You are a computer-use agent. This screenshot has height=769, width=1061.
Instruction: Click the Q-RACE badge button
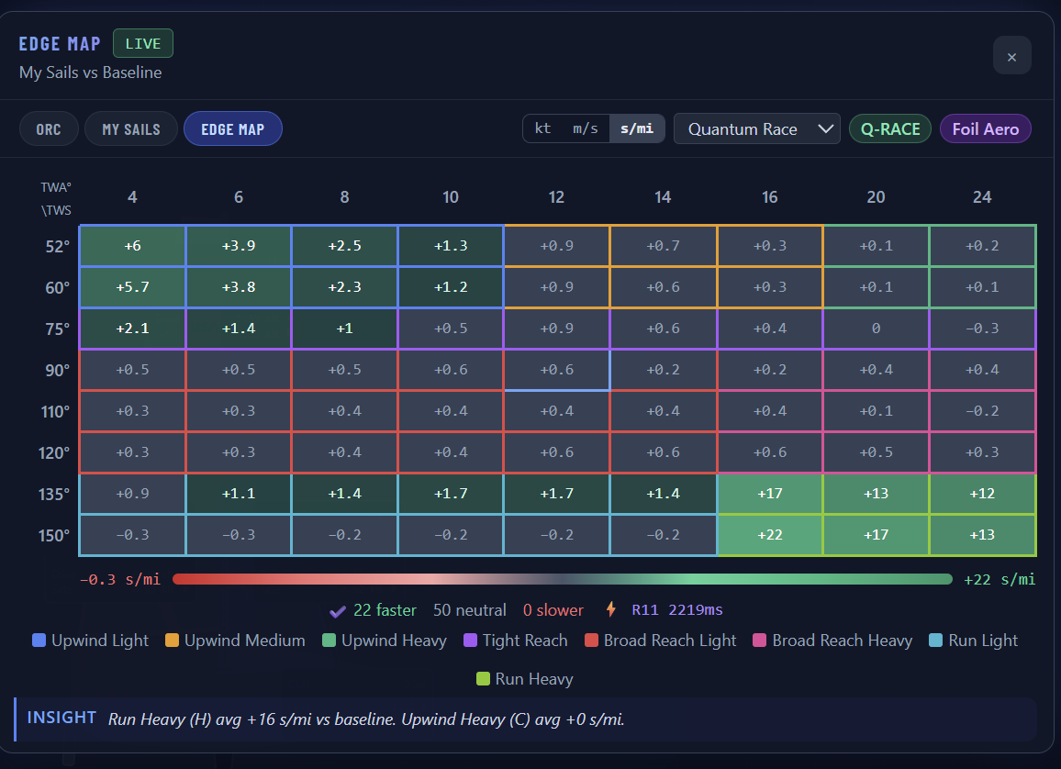pyautogui.click(x=890, y=128)
